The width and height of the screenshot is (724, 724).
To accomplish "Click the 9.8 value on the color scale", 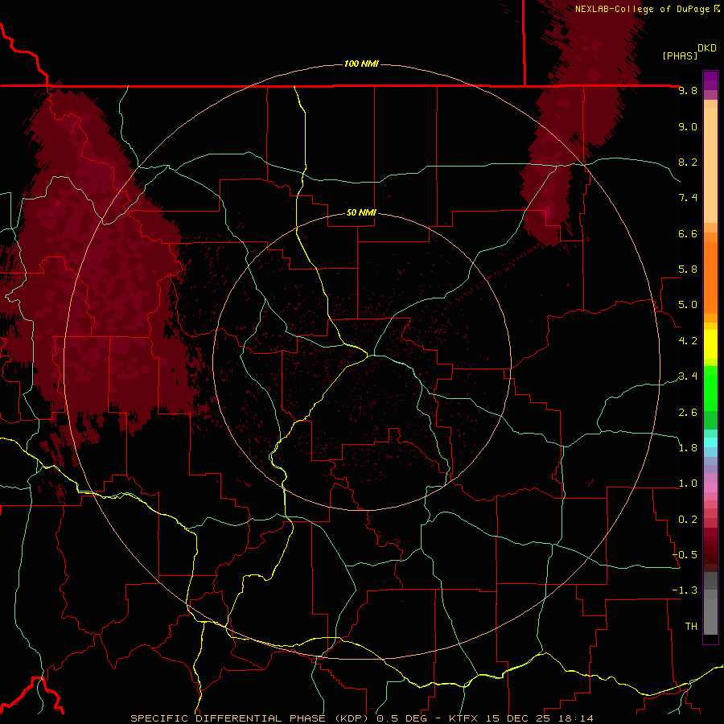I will [x=688, y=91].
